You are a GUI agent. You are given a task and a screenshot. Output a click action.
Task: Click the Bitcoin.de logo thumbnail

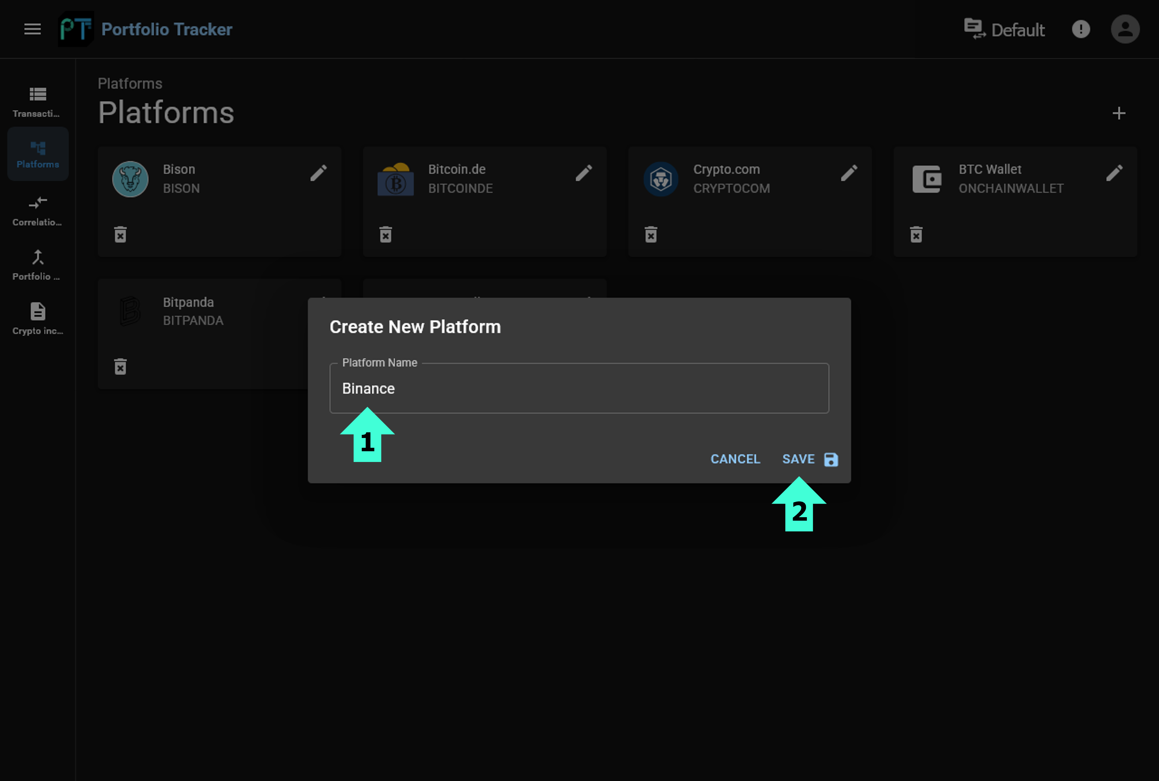[395, 179]
